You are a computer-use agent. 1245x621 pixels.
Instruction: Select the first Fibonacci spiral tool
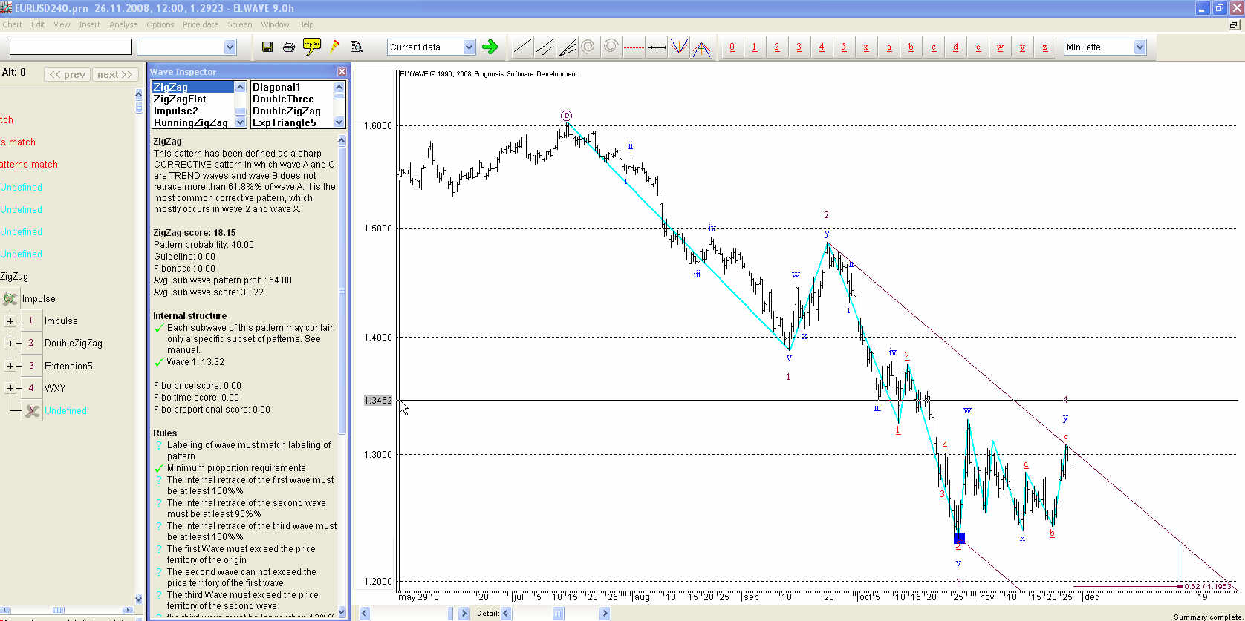[x=588, y=47]
